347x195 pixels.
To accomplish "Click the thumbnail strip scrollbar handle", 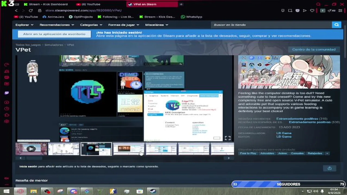I will tap(34, 158).
